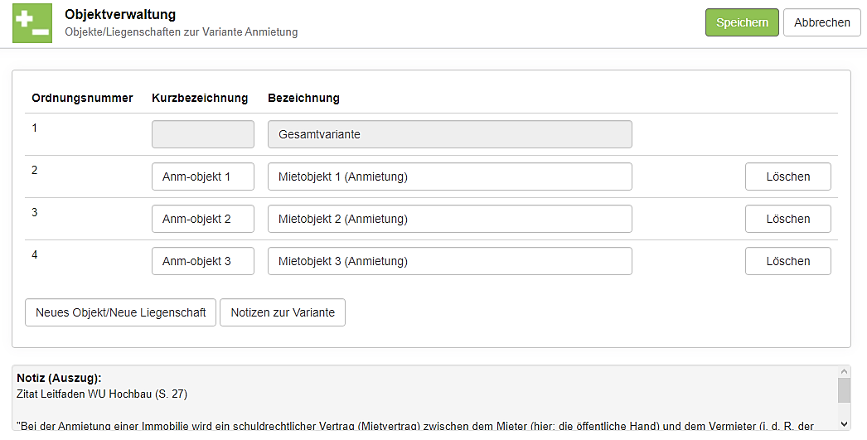Image resolution: width=867 pixels, height=440 pixels.
Task: Edit the Mietobjekt 2 (Anmietung) description field
Action: point(449,219)
